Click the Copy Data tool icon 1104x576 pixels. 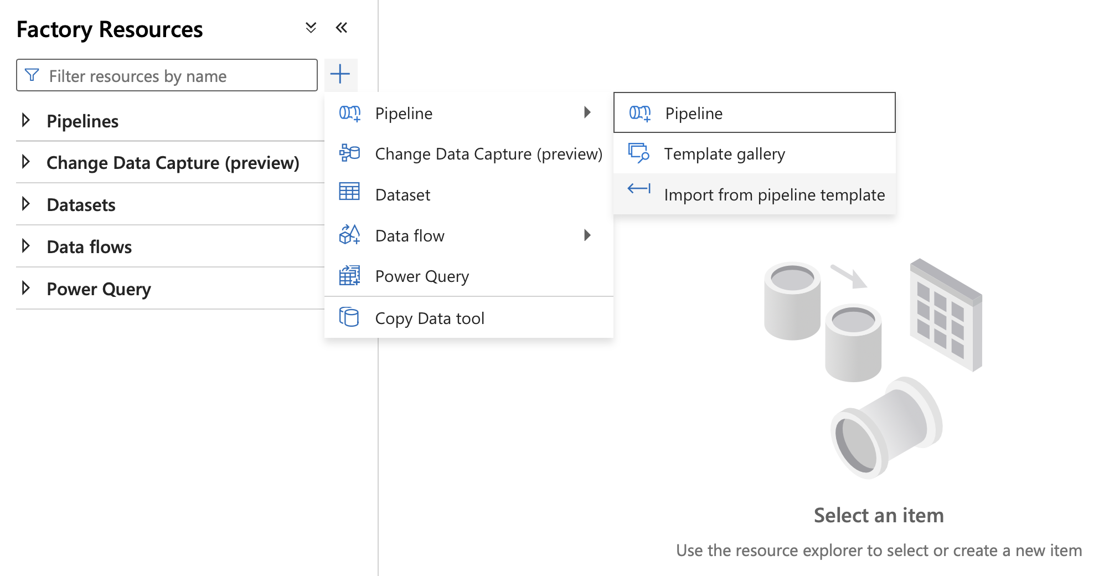[349, 317]
